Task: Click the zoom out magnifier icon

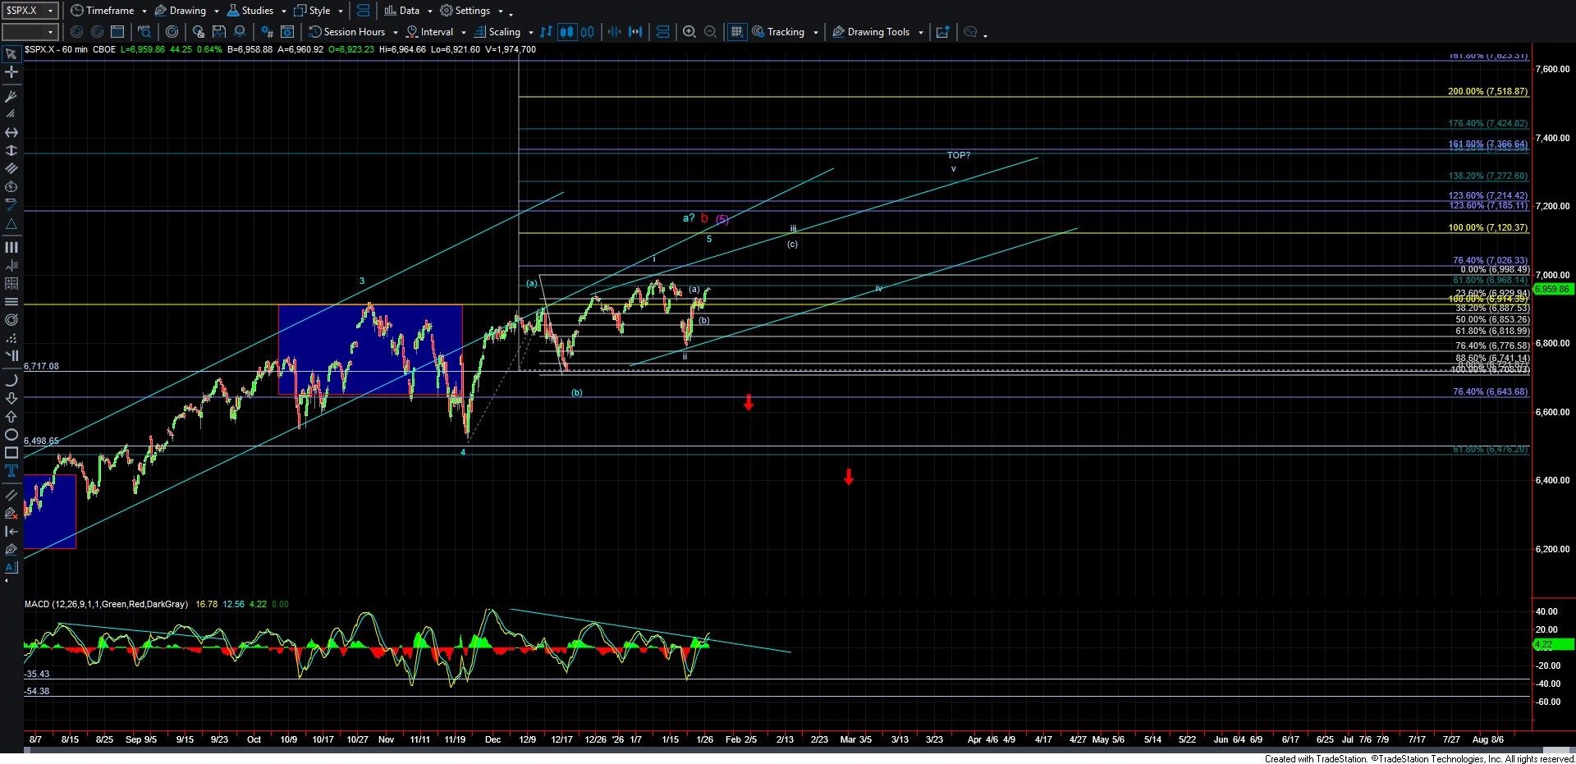Action: click(710, 32)
